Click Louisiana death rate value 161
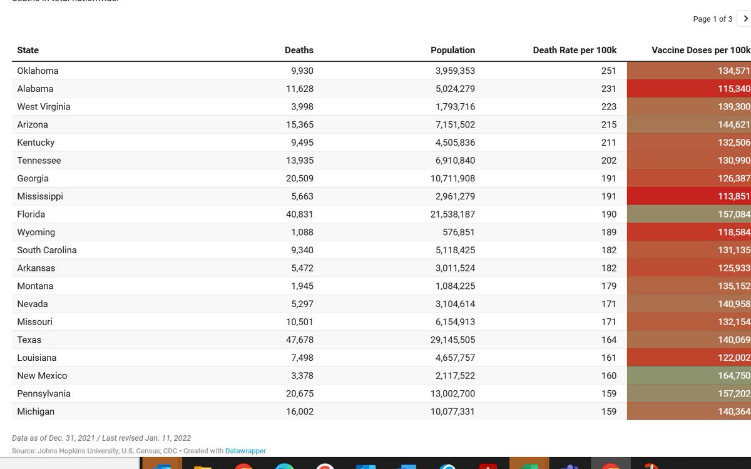Image resolution: width=751 pixels, height=469 pixels. [x=609, y=358]
